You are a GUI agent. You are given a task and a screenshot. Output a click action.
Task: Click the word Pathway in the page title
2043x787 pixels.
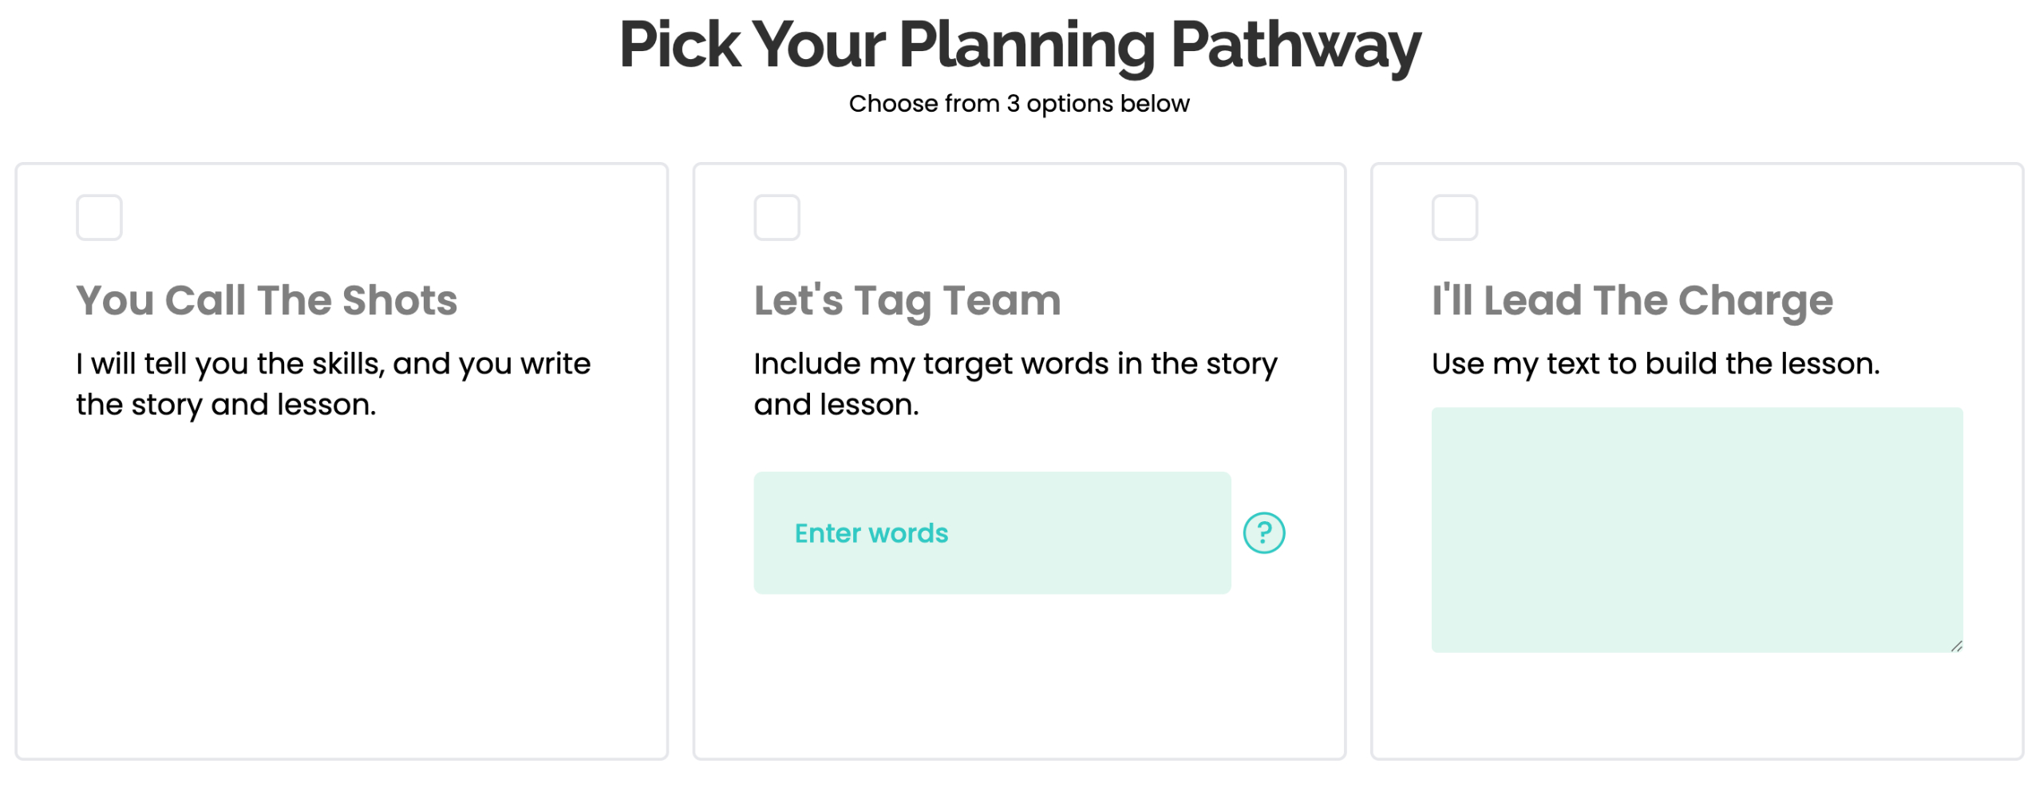click(x=1294, y=45)
